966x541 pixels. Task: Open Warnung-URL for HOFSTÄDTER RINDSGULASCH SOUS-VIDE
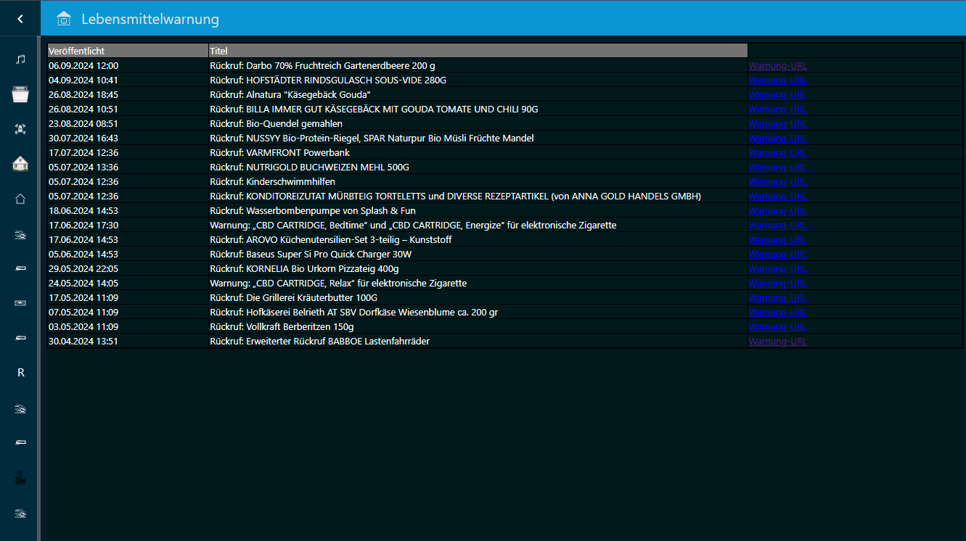tap(777, 80)
